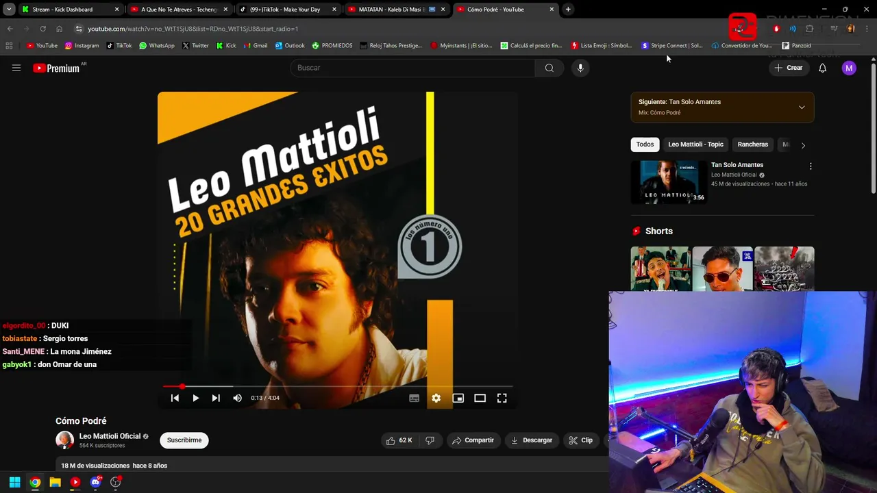
Task: Open the YouTube hamburger guide menu
Action: click(16, 68)
